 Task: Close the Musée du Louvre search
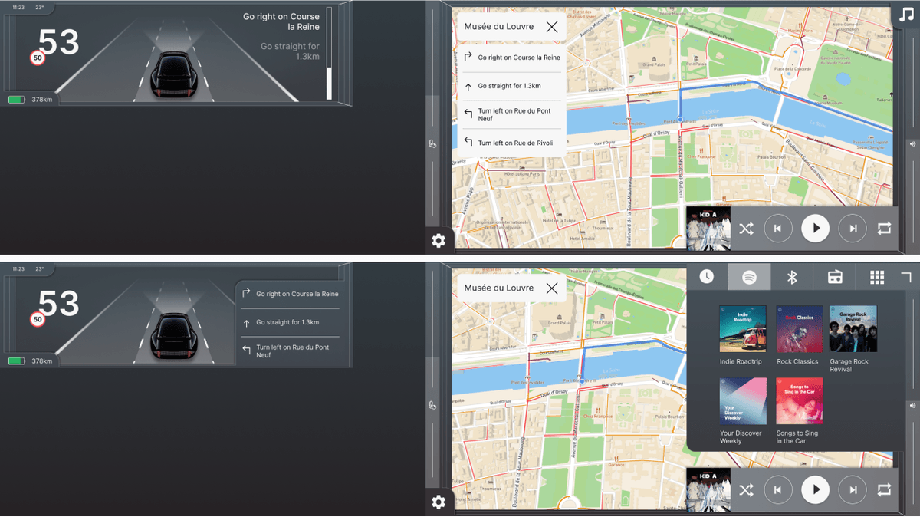pos(551,25)
